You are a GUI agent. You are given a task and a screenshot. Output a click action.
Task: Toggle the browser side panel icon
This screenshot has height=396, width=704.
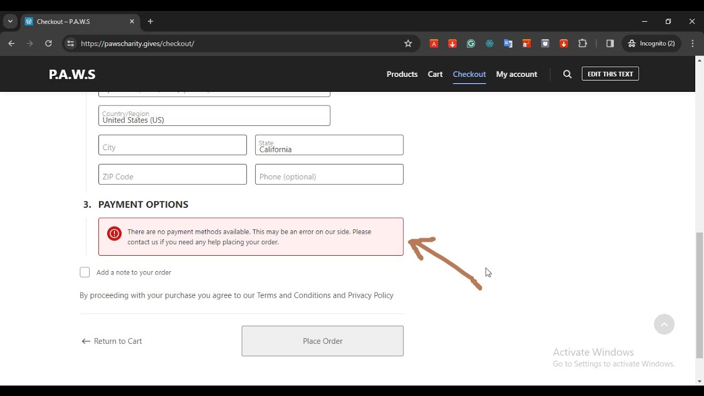[610, 43]
